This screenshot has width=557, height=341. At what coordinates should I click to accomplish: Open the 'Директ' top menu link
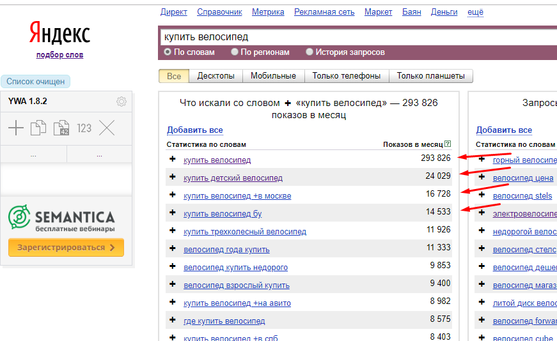point(174,12)
